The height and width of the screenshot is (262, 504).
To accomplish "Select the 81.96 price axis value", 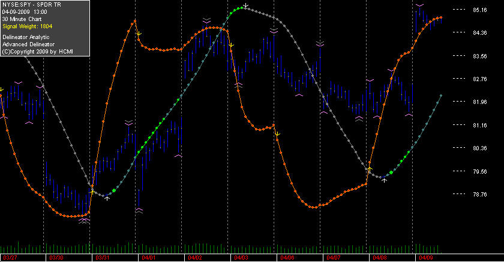I will coord(480,102).
